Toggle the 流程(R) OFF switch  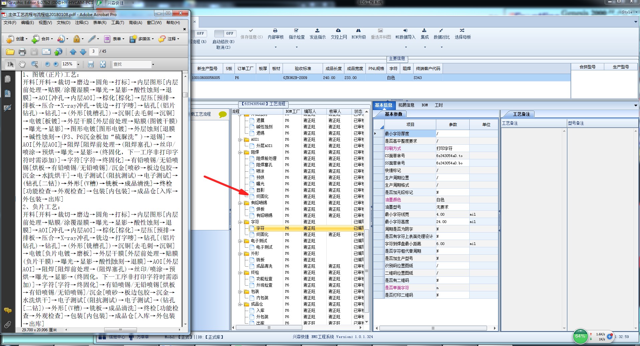coord(199,33)
